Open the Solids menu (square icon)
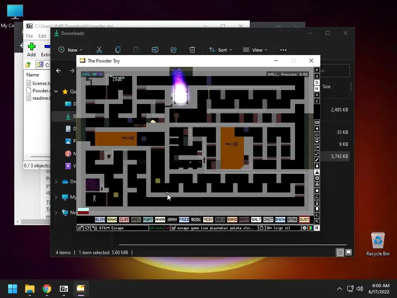The image size is (397, 298). point(317,178)
